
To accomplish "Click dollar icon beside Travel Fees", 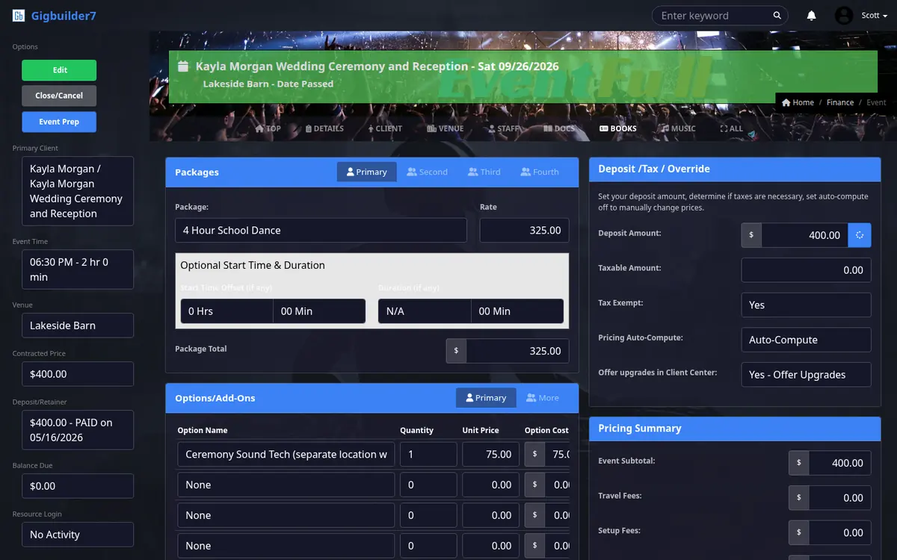I will (799, 498).
